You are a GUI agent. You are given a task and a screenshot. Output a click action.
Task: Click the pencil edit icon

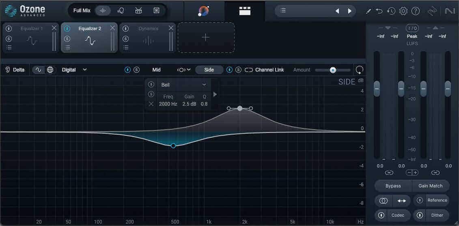click(368, 11)
